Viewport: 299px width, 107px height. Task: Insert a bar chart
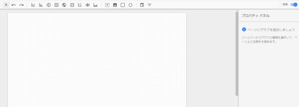41,5
